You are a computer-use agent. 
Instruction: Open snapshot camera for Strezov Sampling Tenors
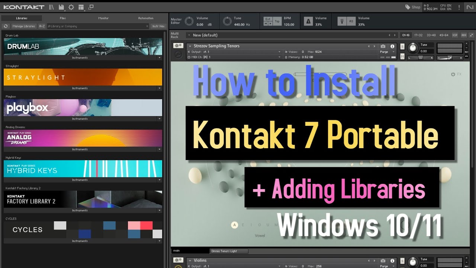point(383,46)
